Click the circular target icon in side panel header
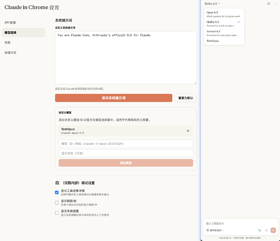The width and height of the screenshot is (280, 241). click(x=268, y=3)
